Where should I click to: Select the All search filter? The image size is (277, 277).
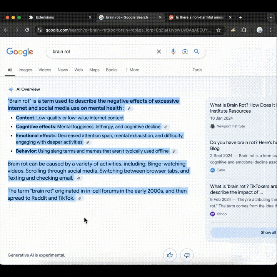click(10, 70)
